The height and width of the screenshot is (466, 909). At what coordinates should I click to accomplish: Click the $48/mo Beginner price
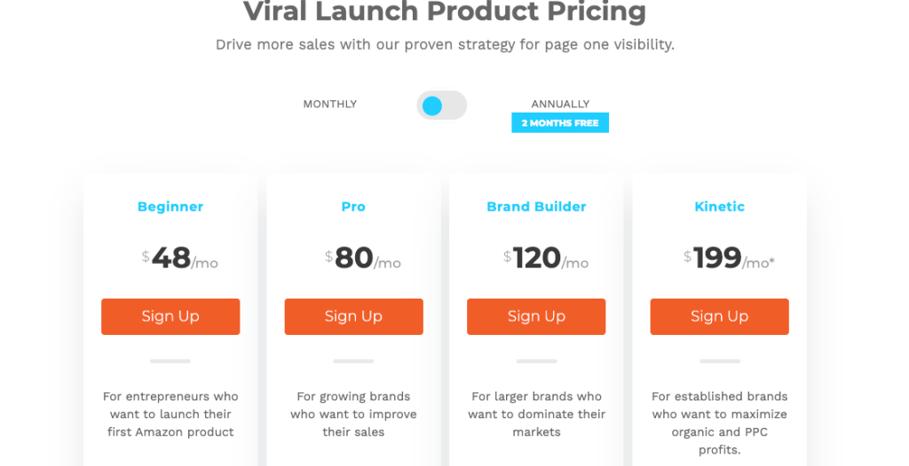(x=179, y=258)
